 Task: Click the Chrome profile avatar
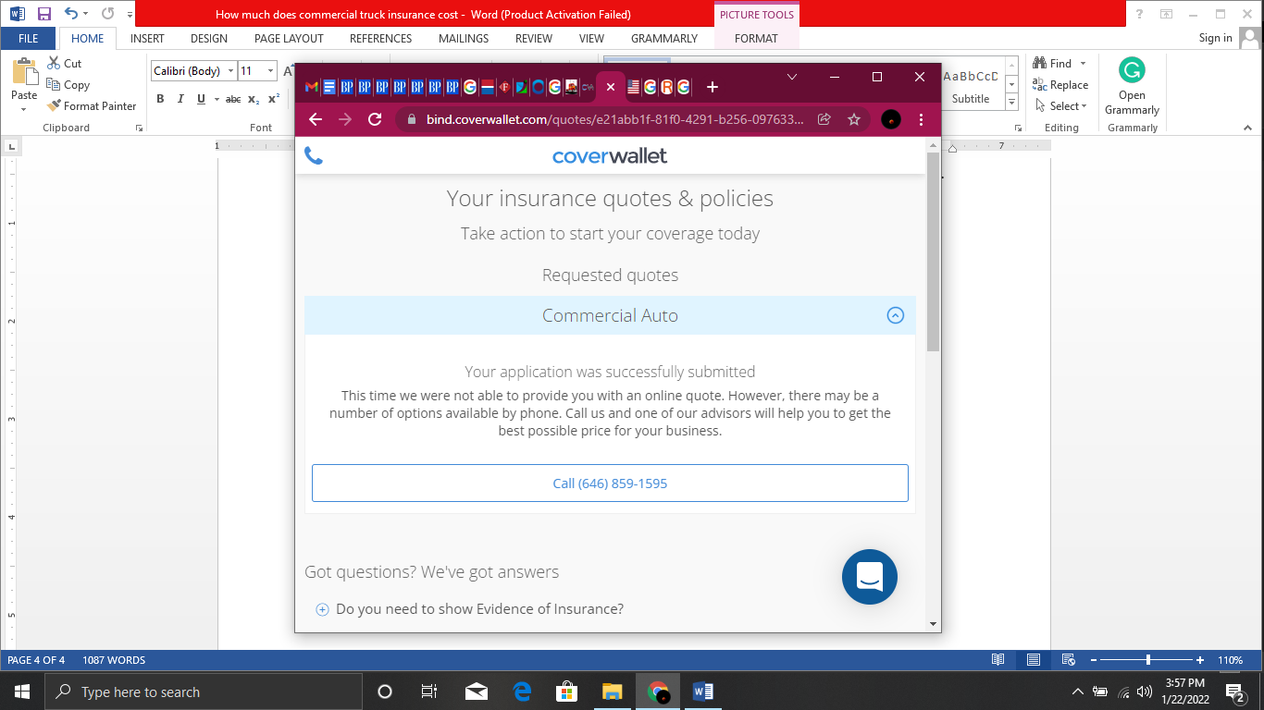[891, 119]
